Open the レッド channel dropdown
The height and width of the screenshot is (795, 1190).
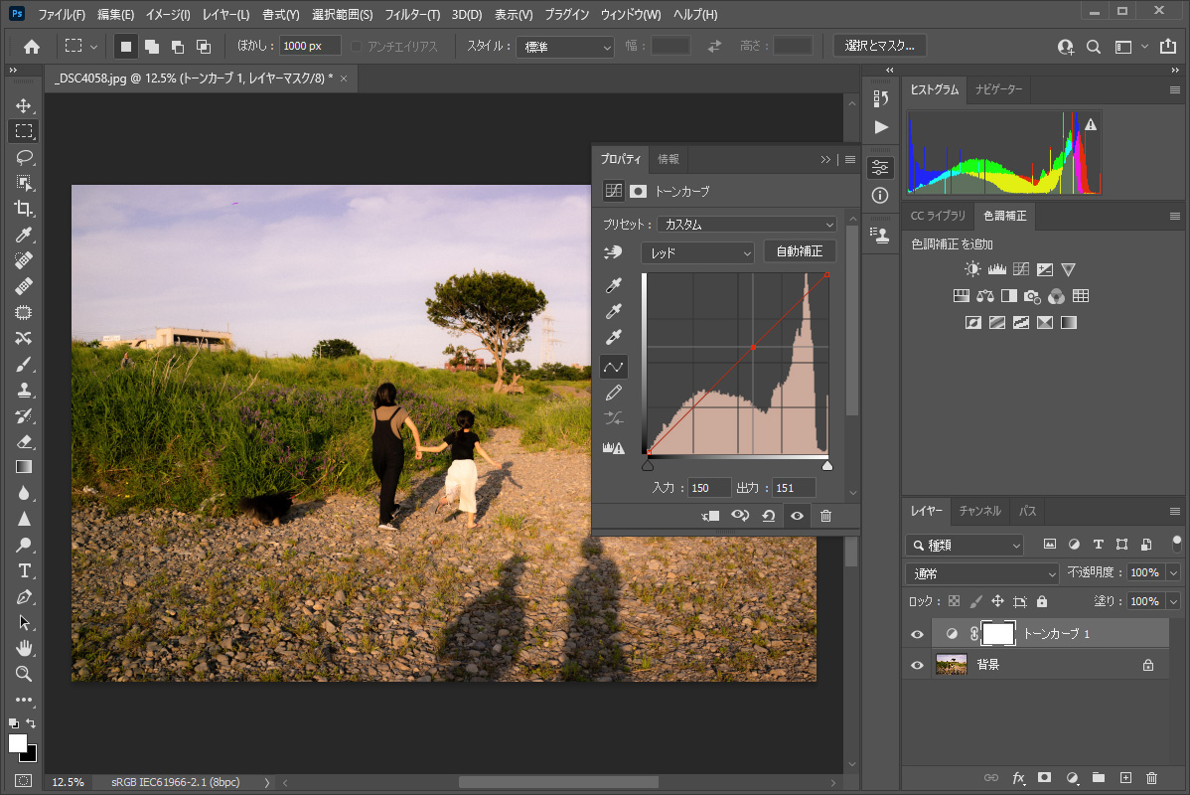[x=697, y=252]
